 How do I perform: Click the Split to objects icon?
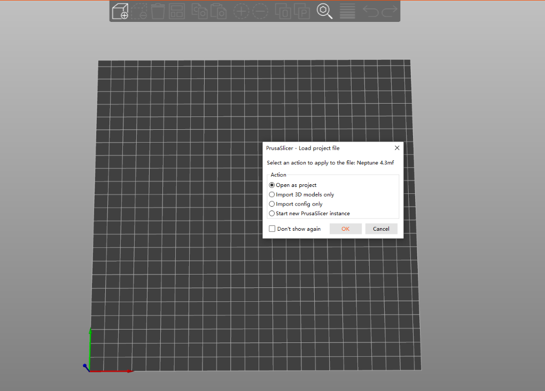pyautogui.click(x=283, y=11)
